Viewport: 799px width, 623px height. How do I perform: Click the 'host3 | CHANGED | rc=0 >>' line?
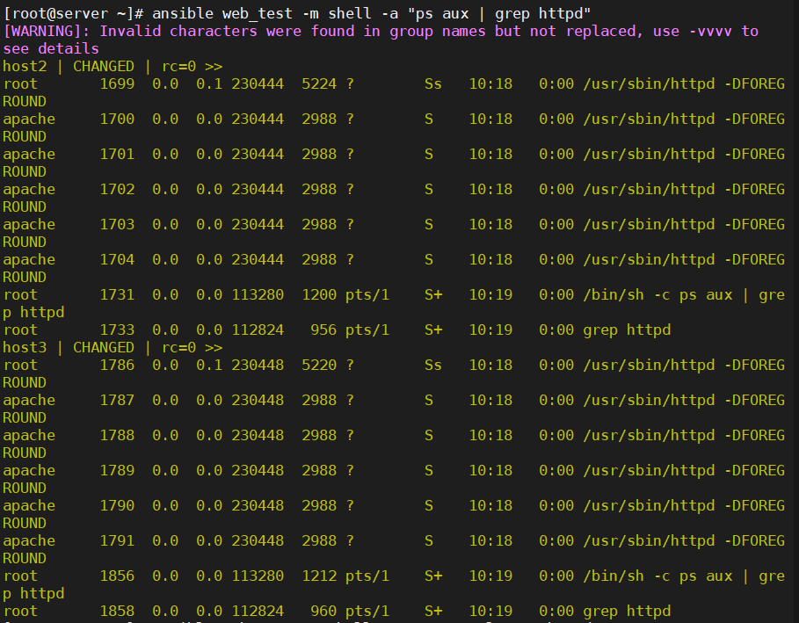113,348
